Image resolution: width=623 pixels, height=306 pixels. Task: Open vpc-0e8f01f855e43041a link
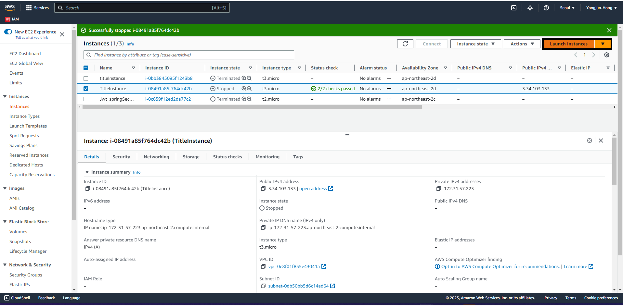(297, 266)
